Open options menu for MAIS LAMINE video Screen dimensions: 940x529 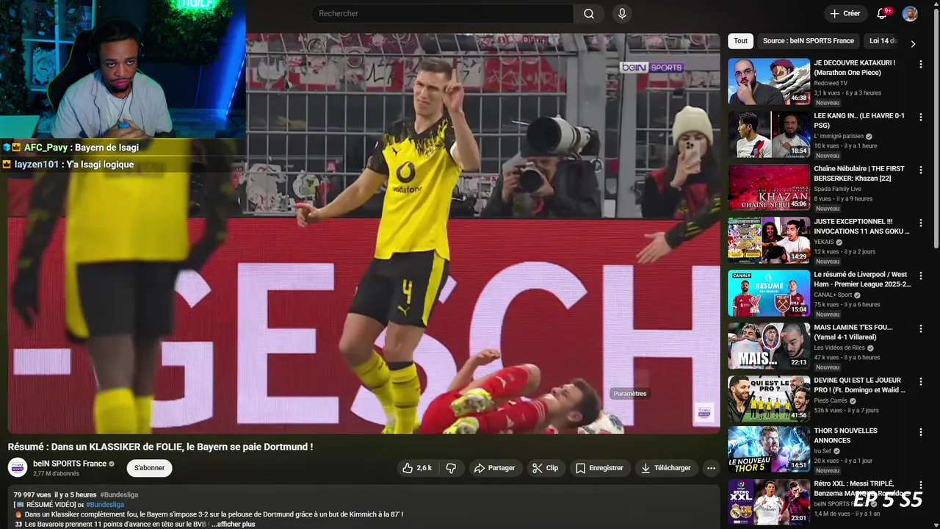(920, 328)
